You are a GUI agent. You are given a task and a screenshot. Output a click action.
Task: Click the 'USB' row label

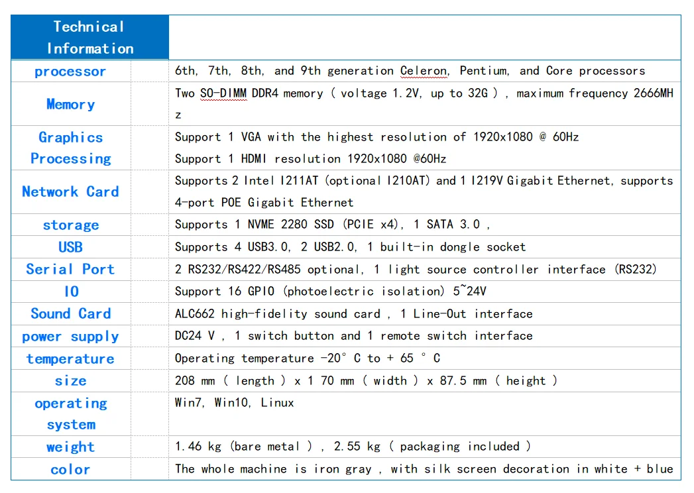[71, 247]
